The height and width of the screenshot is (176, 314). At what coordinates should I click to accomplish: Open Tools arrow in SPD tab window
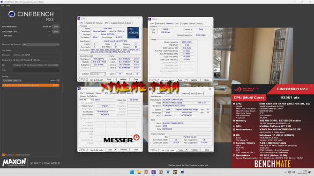tap(115, 149)
